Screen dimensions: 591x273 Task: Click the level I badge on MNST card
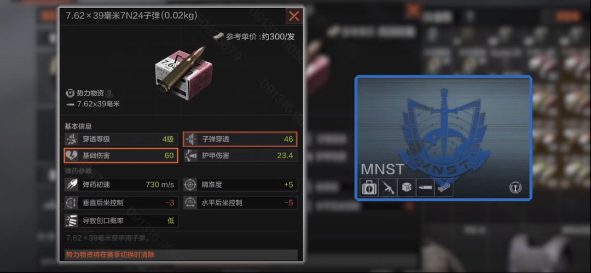tap(515, 188)
